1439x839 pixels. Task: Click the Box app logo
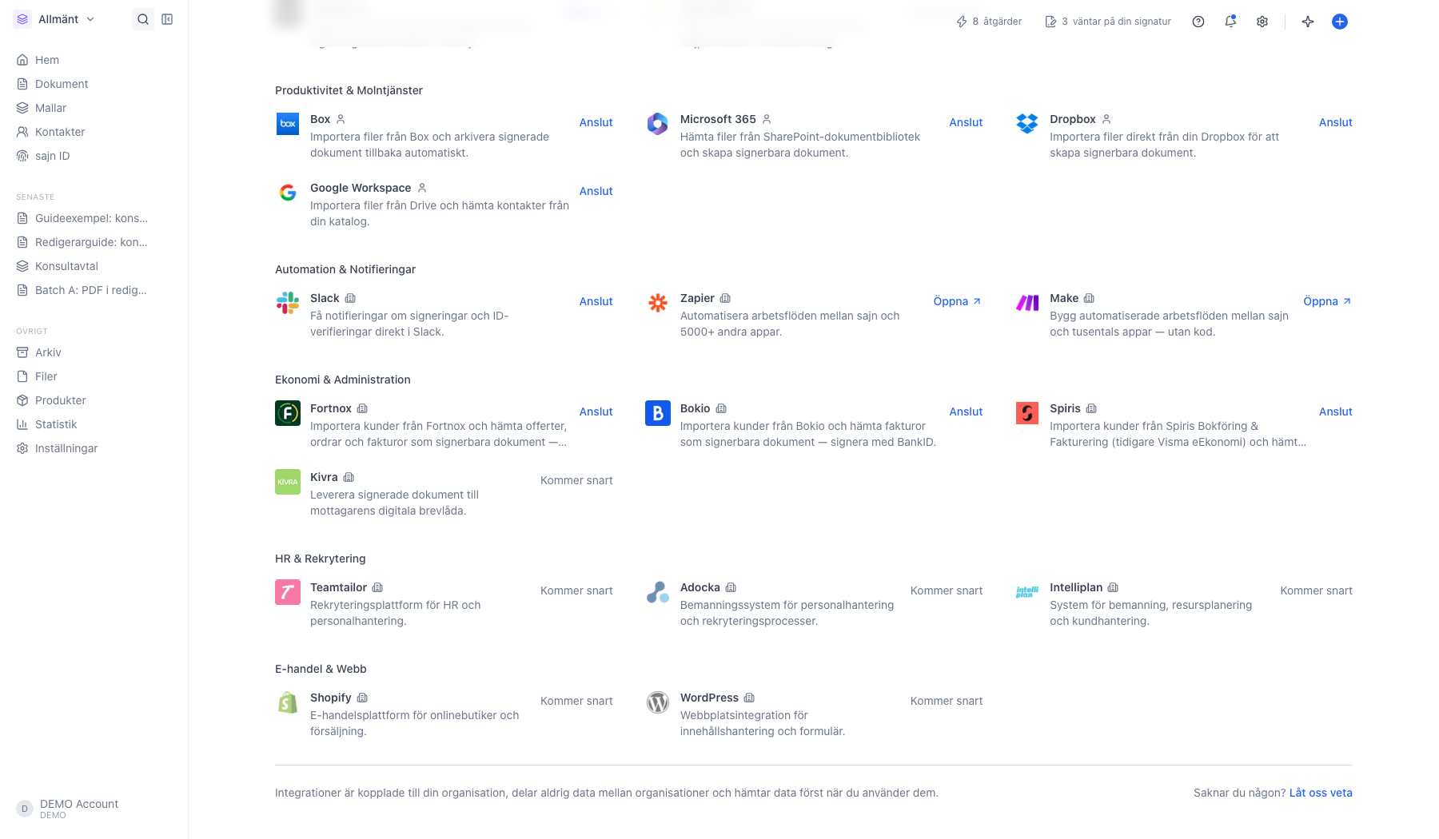tap(288, 124)
